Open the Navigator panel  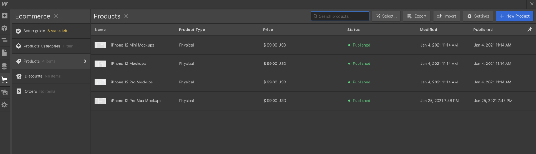pyautogui.click(x=5, y=40)
